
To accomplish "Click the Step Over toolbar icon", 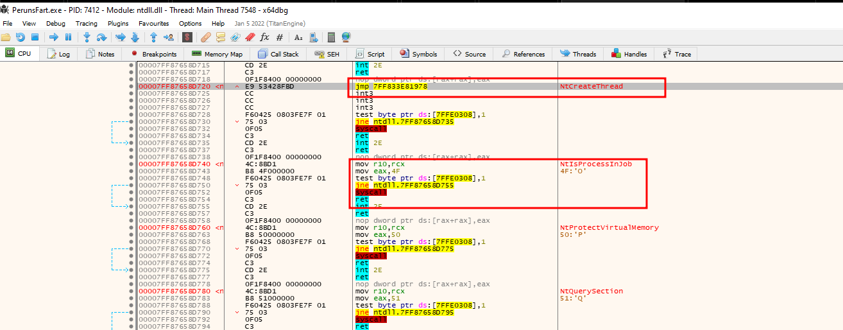I will [x=102, y=37].
